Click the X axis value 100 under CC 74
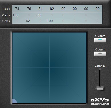The height and width of the screenshot is (108, 111). pyautogui.click(x=15, y=15)
